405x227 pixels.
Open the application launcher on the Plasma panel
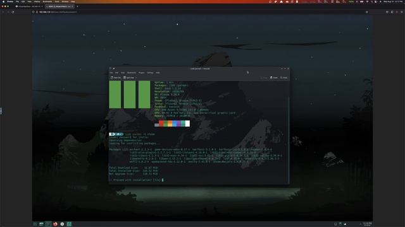click(x=35, y=224)
